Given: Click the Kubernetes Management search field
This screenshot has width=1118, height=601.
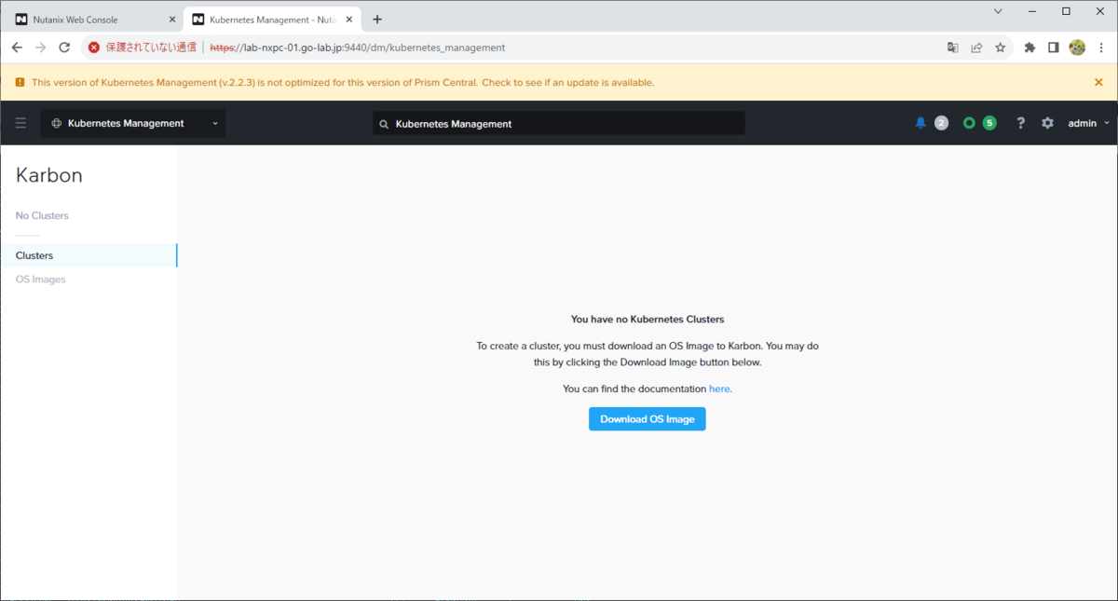Looking at the screenshot, I should click(559, 123).
